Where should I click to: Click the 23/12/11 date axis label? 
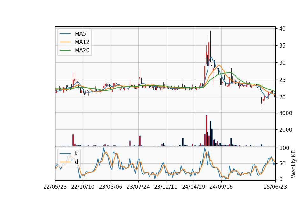[166, 187]
